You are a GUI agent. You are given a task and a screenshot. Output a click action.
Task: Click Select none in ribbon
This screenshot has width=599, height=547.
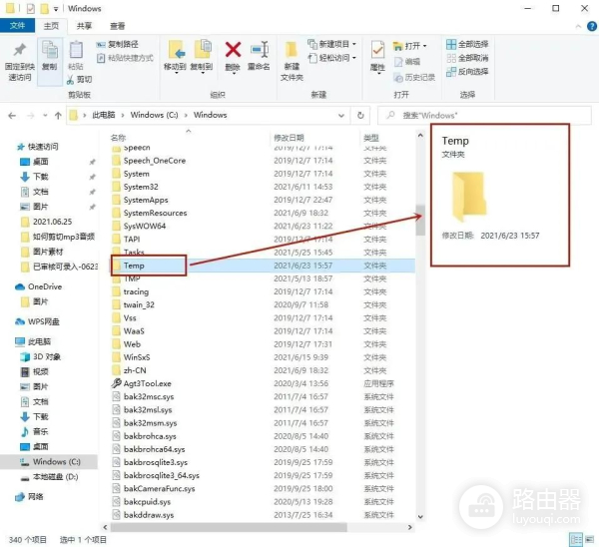pyautogui.click(x=467, y=58)
